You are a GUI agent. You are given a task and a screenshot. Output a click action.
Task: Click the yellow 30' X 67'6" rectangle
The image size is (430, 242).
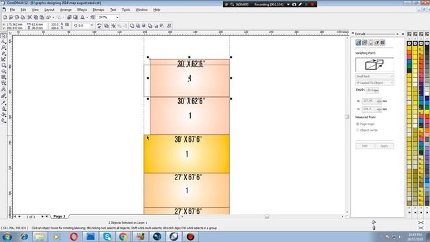tap(187, 154)
